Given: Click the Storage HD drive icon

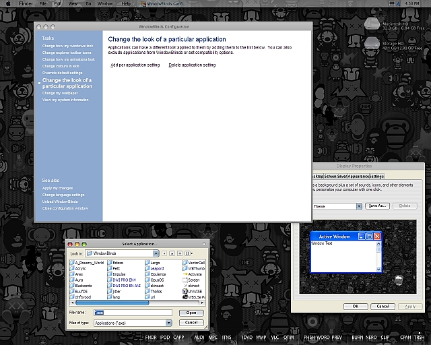Looking at the screenshot, I should coord(372,44).
